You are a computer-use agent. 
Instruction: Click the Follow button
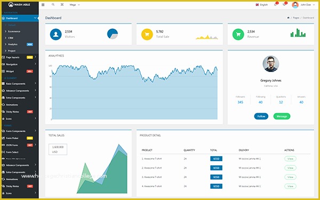261,116
